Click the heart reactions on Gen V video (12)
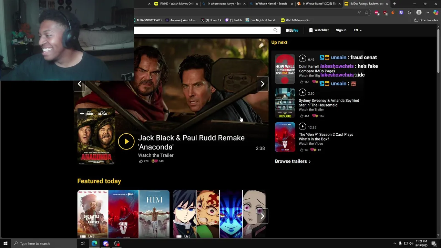441x248 pixels. (316, 150)
